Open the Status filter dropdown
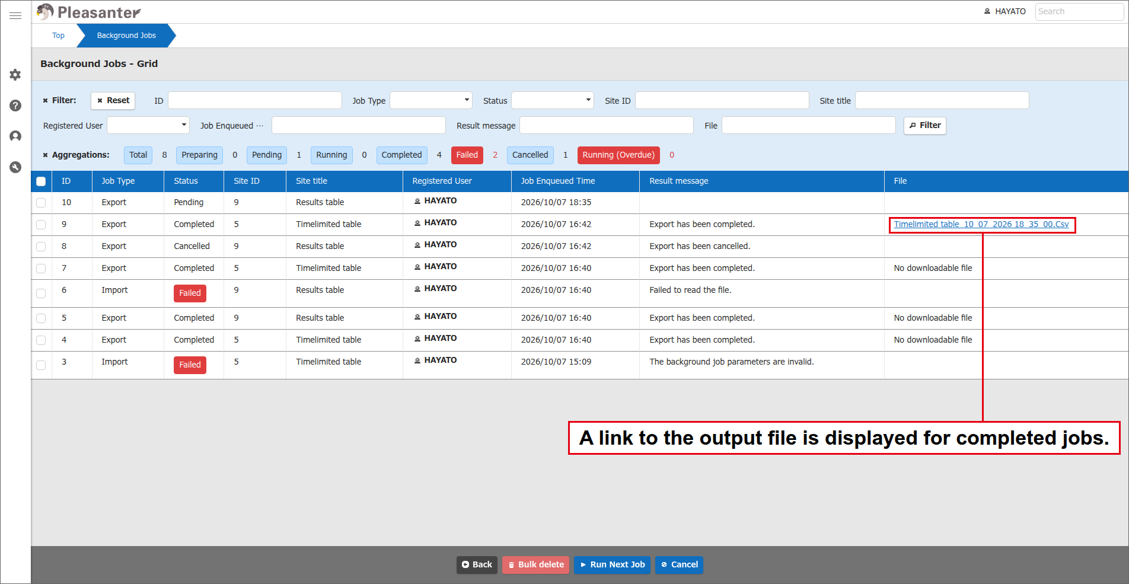1129x584 pixels. coord(553,100)
